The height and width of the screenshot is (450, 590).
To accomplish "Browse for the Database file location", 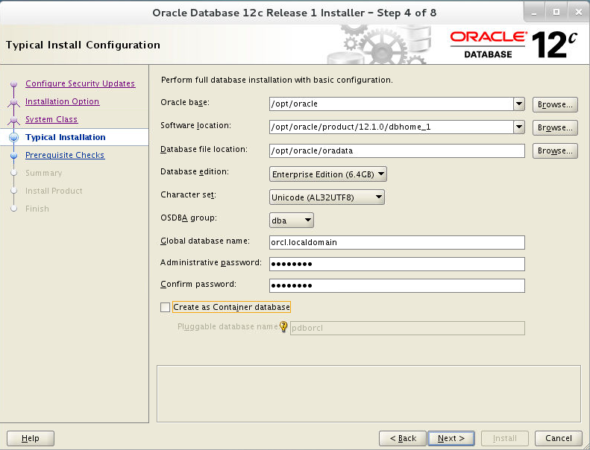I will (555, 150).
